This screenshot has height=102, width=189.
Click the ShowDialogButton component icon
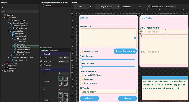[11, 26]
